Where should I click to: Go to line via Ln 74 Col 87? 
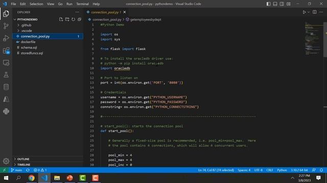(216, 170)
